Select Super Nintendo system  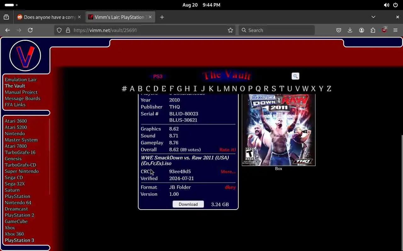[22, 171]
